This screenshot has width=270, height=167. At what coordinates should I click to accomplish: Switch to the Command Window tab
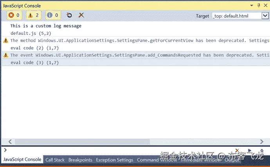pos(157,160)
